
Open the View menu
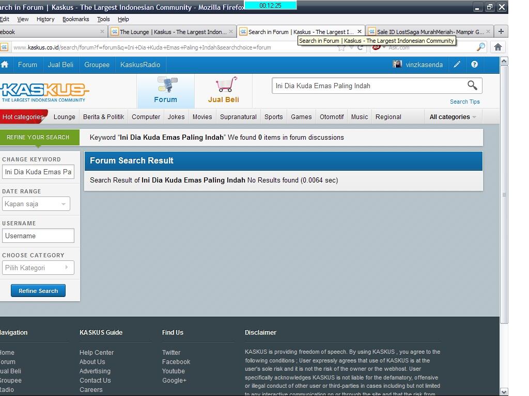[x=23, y=19]
